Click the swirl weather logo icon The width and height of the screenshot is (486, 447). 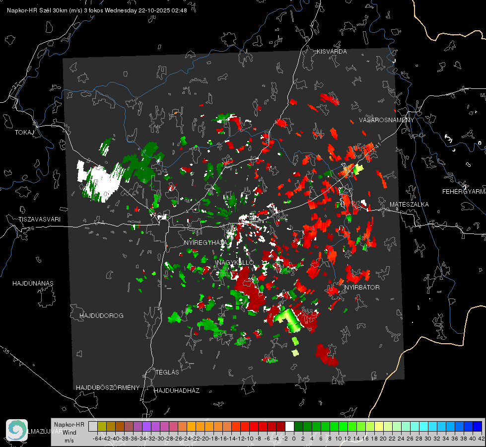pos(17,430)
